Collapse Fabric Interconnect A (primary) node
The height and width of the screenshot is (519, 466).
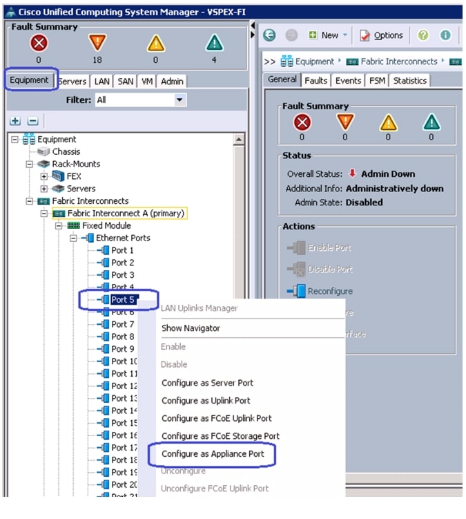(x=43, y=214)
